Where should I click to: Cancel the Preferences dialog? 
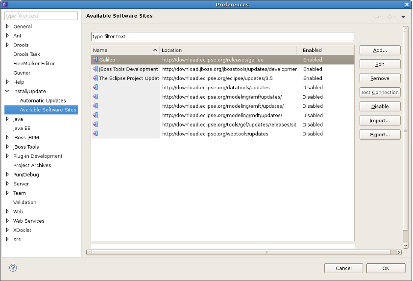click(343, 268)
